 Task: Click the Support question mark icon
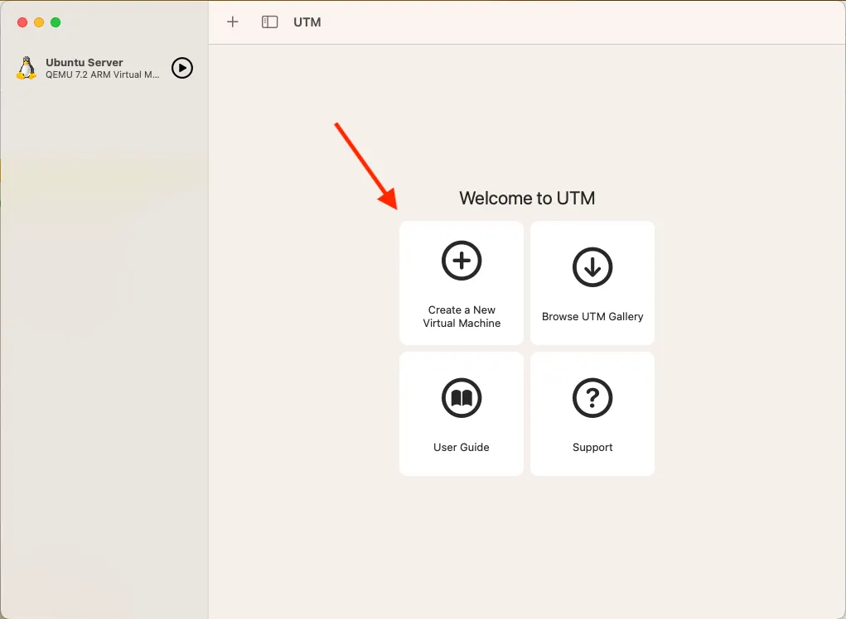tap(592, 398)
